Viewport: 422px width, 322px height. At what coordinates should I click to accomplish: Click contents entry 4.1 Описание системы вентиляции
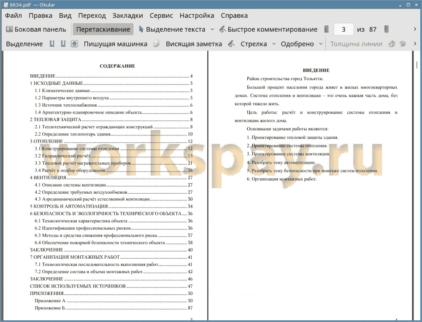pyautogui.click(x=114, y=185)
